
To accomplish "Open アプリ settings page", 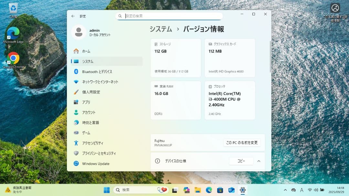I will click(x=107, y=102).
